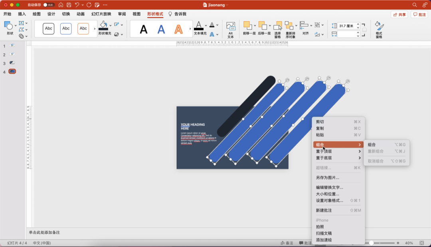Toggle Notes in the status bar
The width and height of the screenshot is (431, 247).
pyautogui.click(x=287, y=243)
